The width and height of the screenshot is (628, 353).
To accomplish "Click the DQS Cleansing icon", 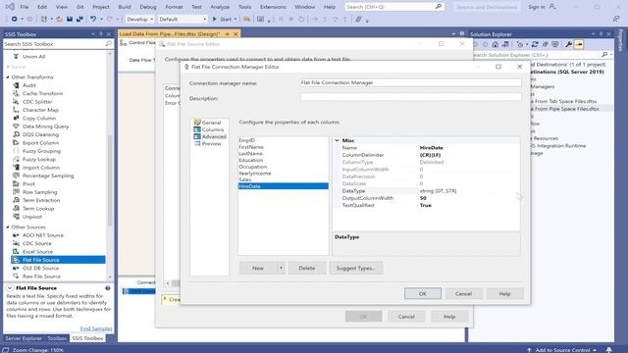I will (16, 134).
